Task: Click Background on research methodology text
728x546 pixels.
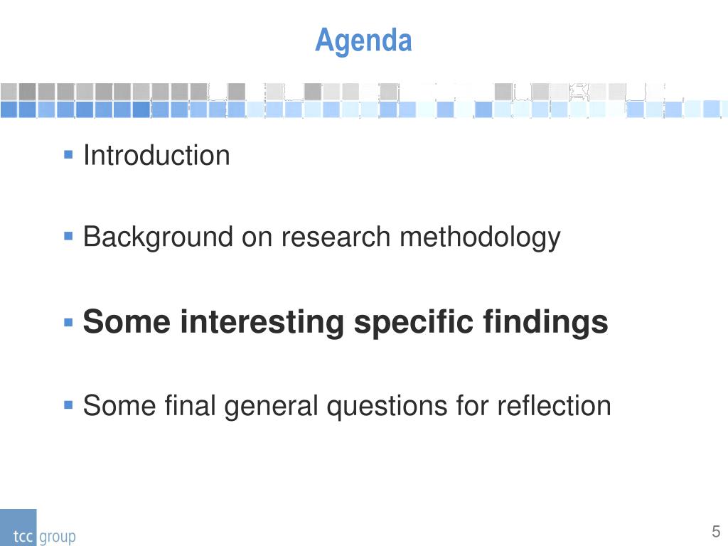Action: tap(322, 237)
